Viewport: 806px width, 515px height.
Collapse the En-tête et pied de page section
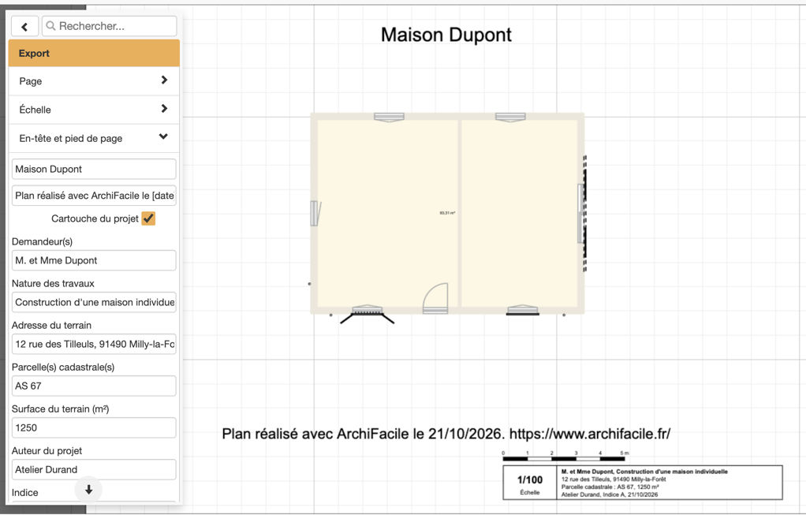coord(94,138)
